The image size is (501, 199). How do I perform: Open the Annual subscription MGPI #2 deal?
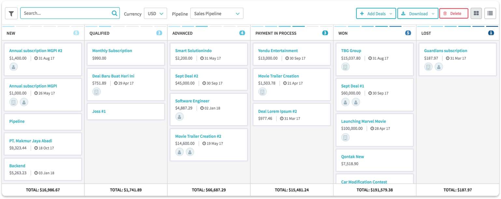click(x=36, y=51)
